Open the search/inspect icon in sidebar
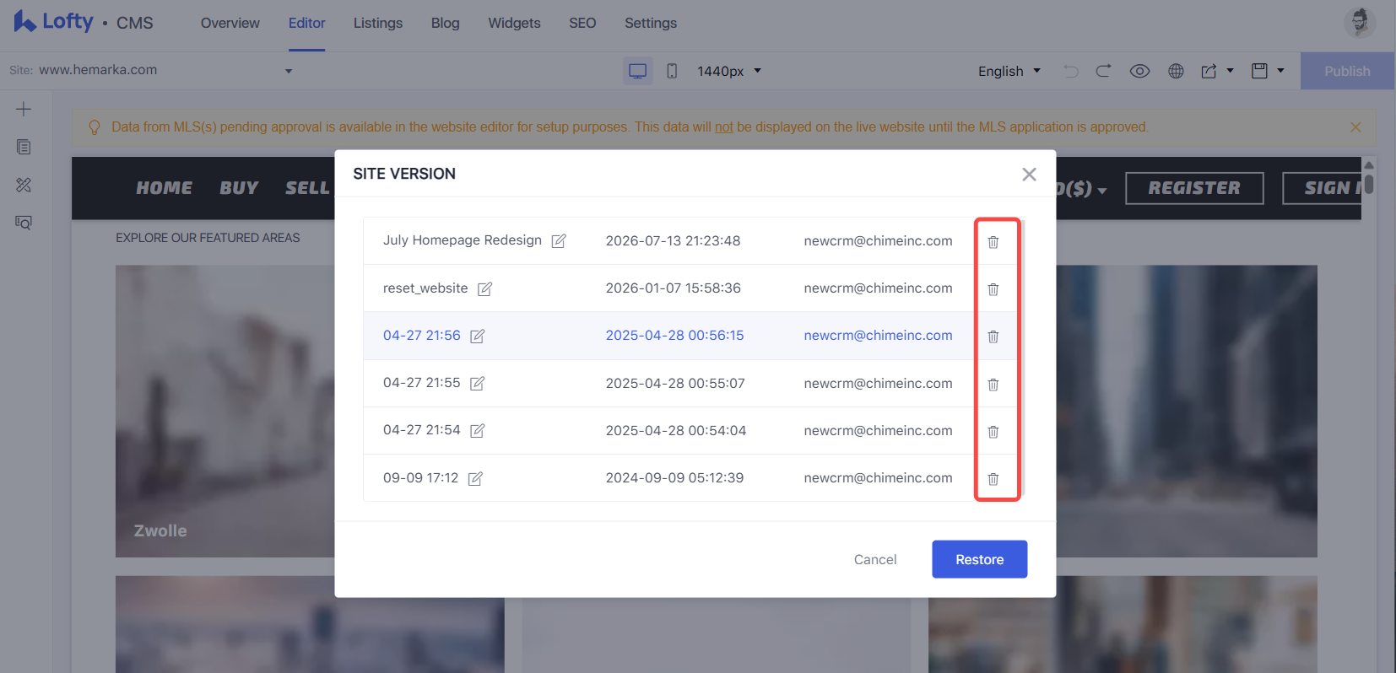The width and height of the screenshot is (1396, 673). (x=24, y=223)
